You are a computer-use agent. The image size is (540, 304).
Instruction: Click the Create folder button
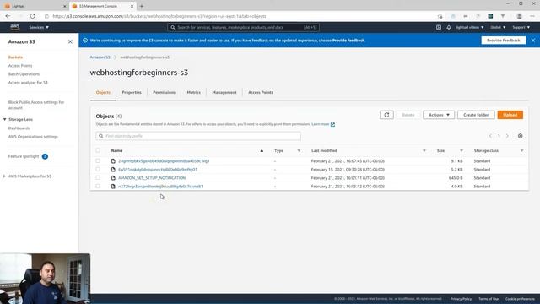tap(476, 115)
